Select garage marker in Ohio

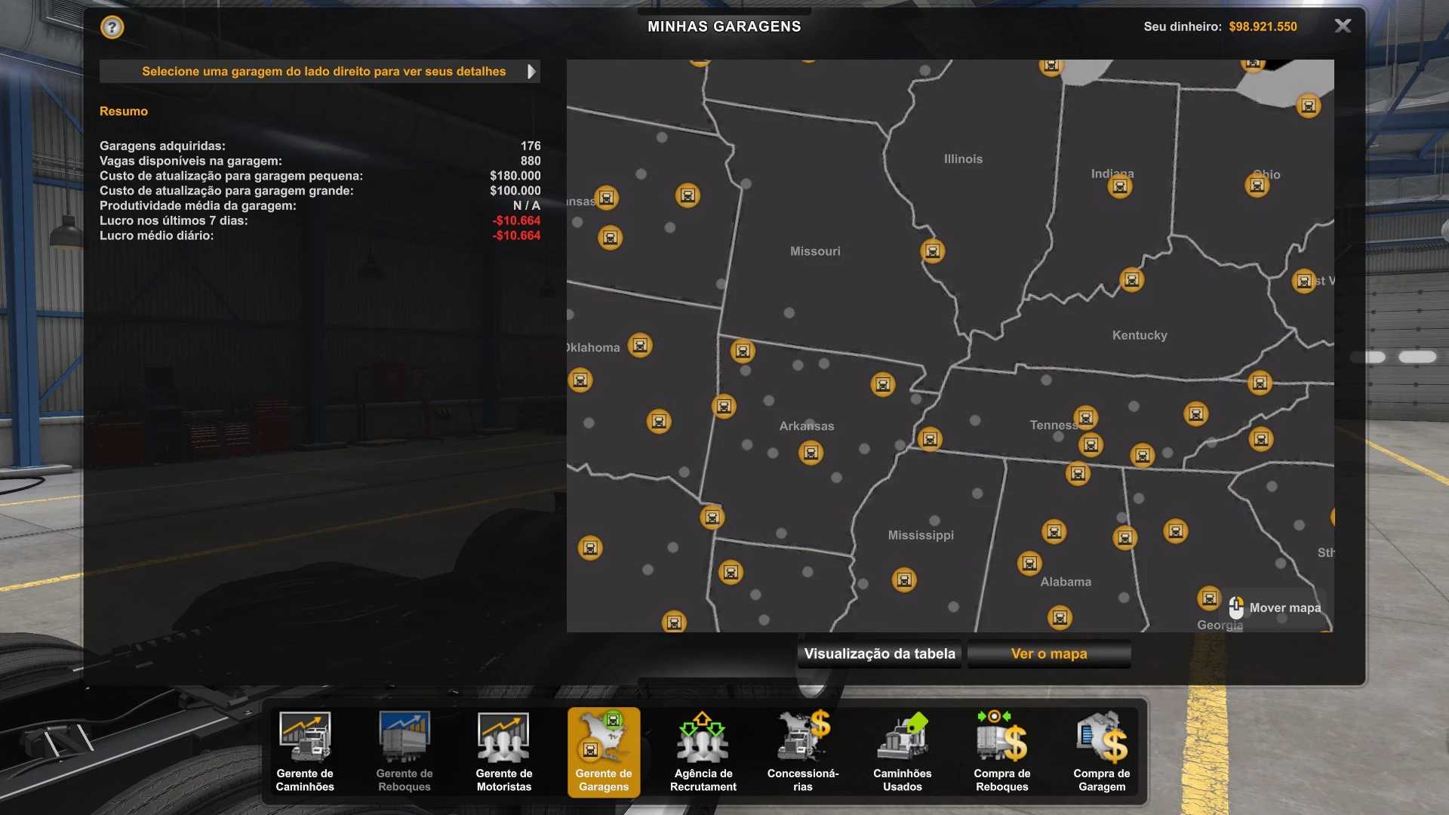1257,186
